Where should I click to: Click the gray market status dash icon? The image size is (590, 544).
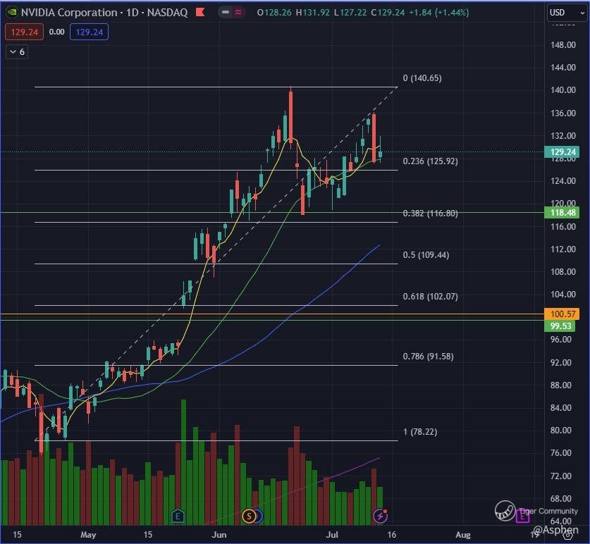226,13
